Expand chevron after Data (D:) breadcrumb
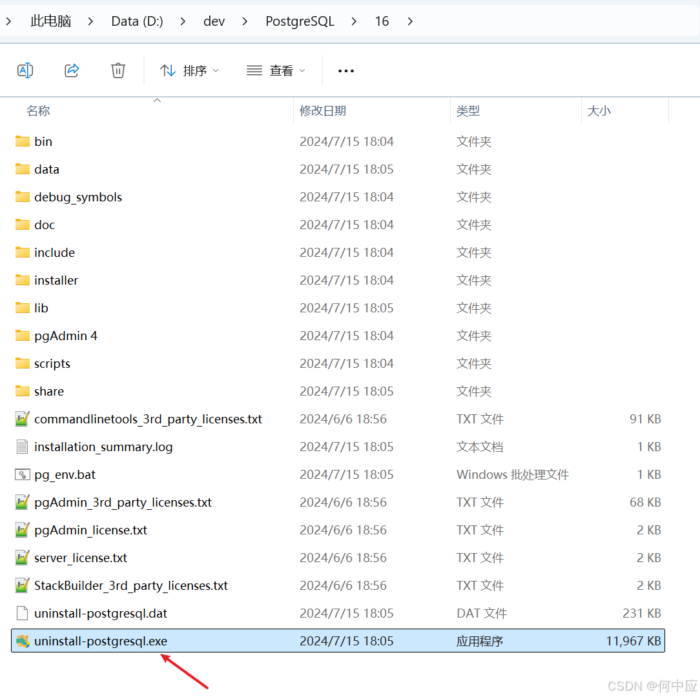 (183, 21)
